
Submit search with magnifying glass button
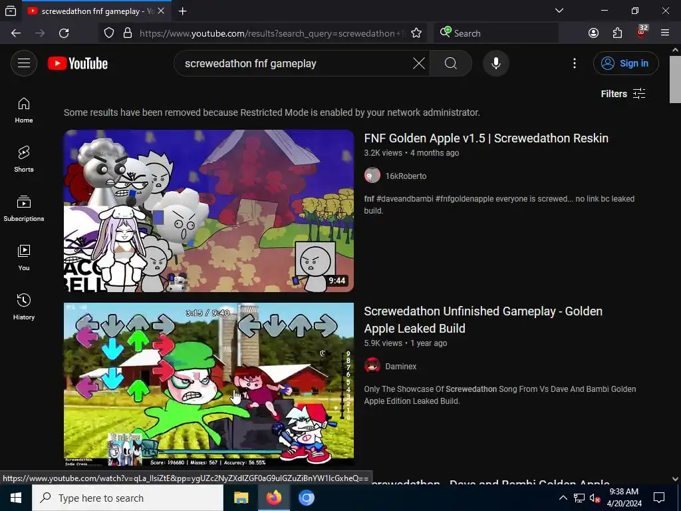pos(451,63)
